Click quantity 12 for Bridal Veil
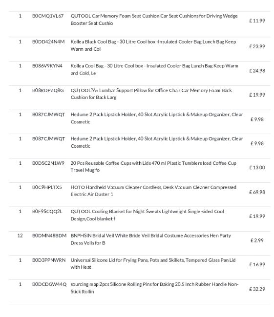274x317 pixels. click(20, 236)
